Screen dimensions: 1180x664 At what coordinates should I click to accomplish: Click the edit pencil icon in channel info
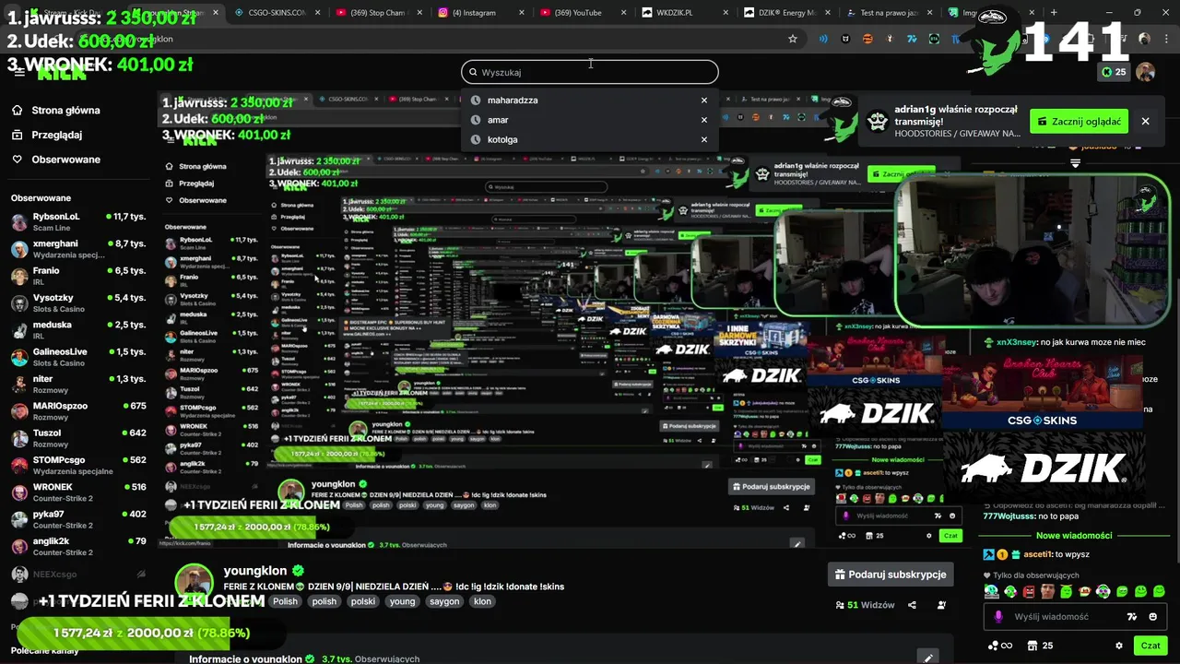(x=928, y=658)
